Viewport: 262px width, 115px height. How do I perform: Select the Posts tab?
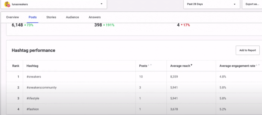point(32,17)
